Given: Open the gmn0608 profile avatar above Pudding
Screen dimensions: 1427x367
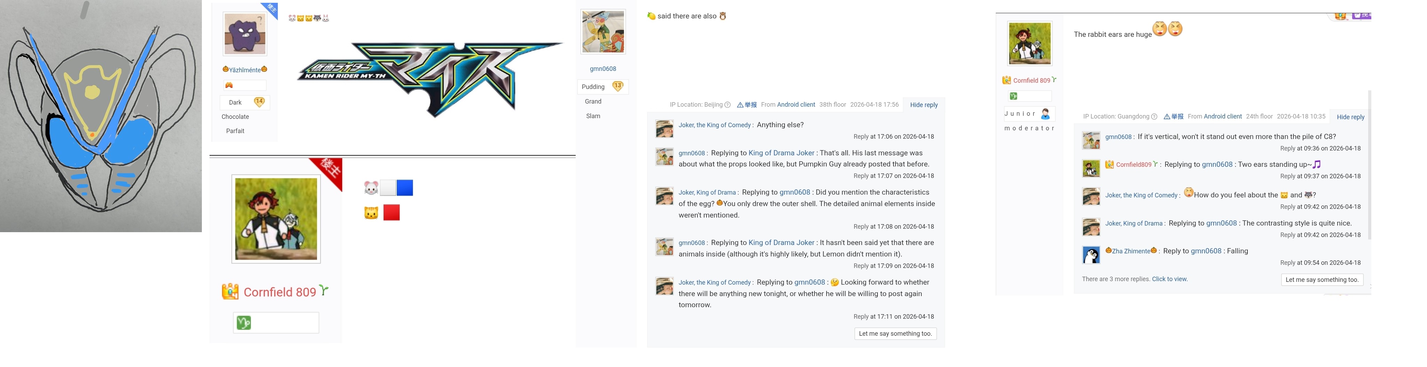Looking at the screenshot, I should pyautogui.click(x=603, y=32).
